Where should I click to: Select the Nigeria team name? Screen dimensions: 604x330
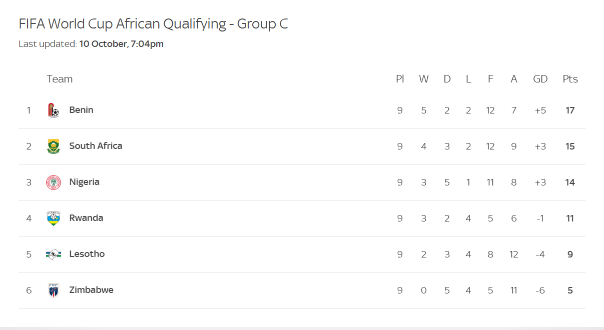tap(84, 182)
